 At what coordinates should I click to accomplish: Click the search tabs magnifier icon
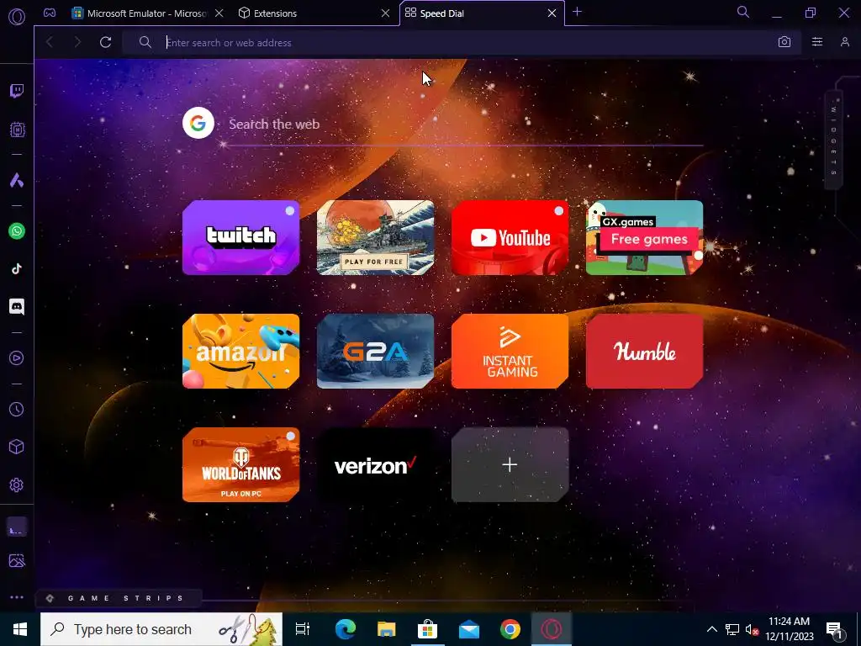(743, 12)
